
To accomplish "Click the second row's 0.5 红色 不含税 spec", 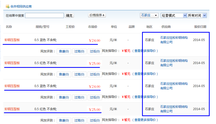I will point(46,63).
